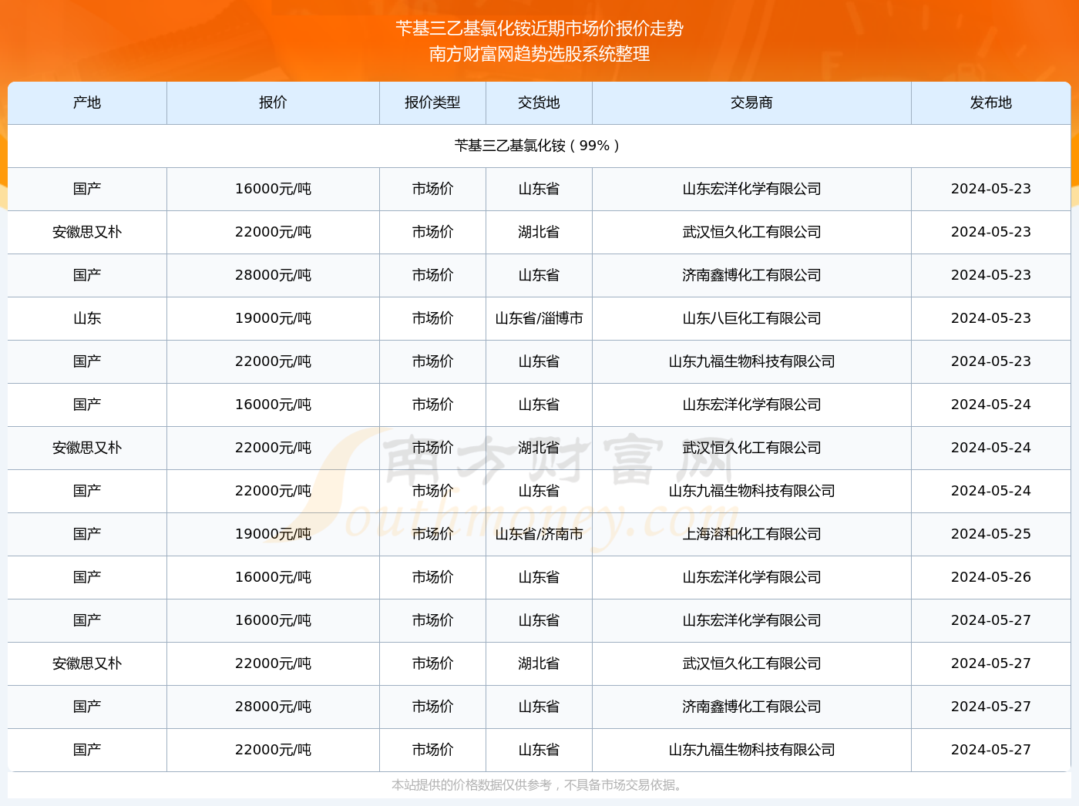This screenshot has height=806, width=1079.
Task: Click 山东宏洋化学有限公司 dated 2024-05-23
Action: tap(751, 189)
